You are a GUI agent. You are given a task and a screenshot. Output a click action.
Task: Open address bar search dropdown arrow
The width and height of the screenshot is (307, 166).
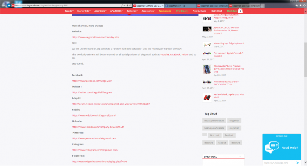pos(125,6)
